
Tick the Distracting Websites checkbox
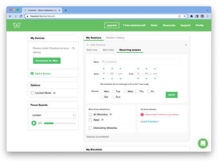pos(90,128)
